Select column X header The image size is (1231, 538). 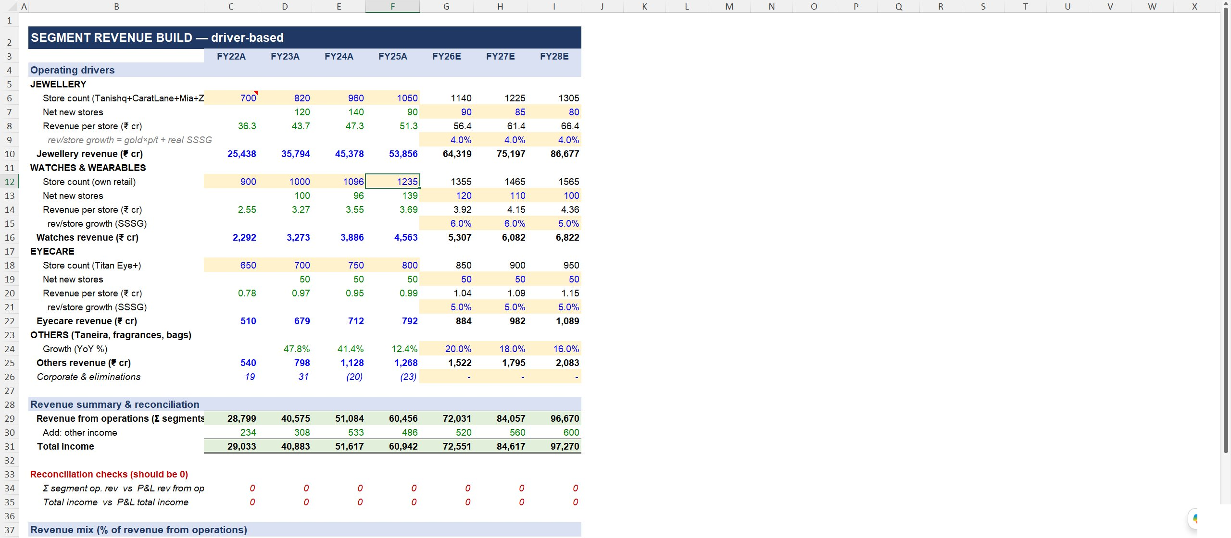1194,6
